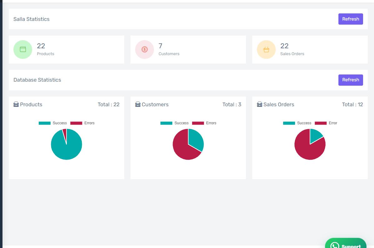Click the inbox icon beside Sales Orders heading
Screen dimensions: 374x248
tap(259, 104)
